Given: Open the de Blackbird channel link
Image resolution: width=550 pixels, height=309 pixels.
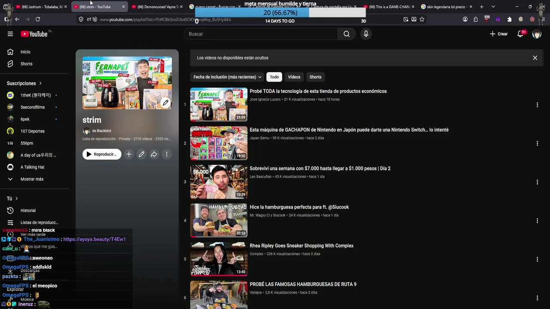Looking at the screenshot, I should coord(101,131).
